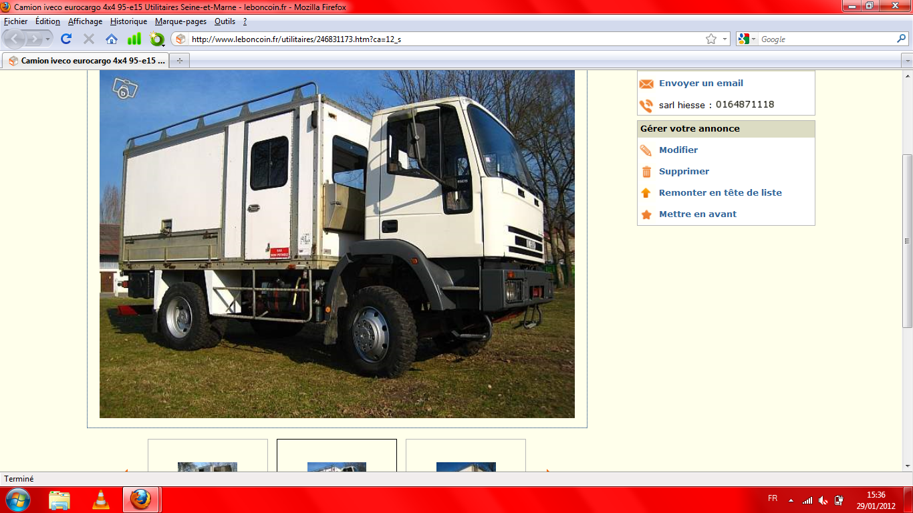Click the Home icon in the toolbar
Screen dimensions: 913x513
tap(112, 39)
